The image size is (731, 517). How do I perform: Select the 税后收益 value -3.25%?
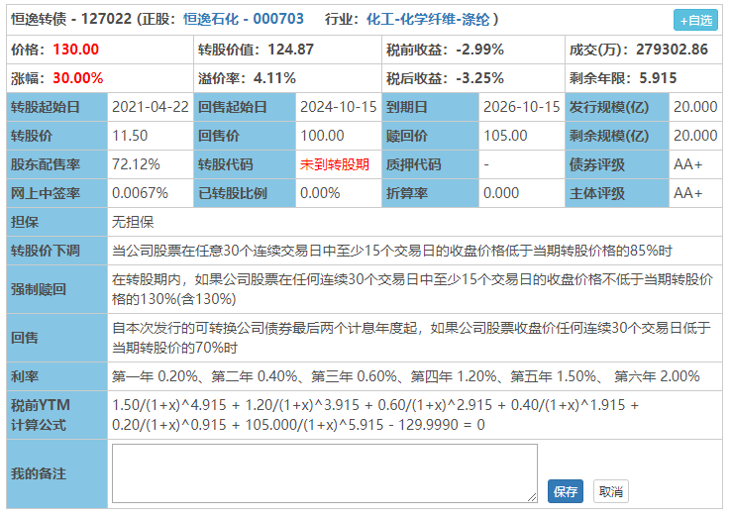point(479,78)
